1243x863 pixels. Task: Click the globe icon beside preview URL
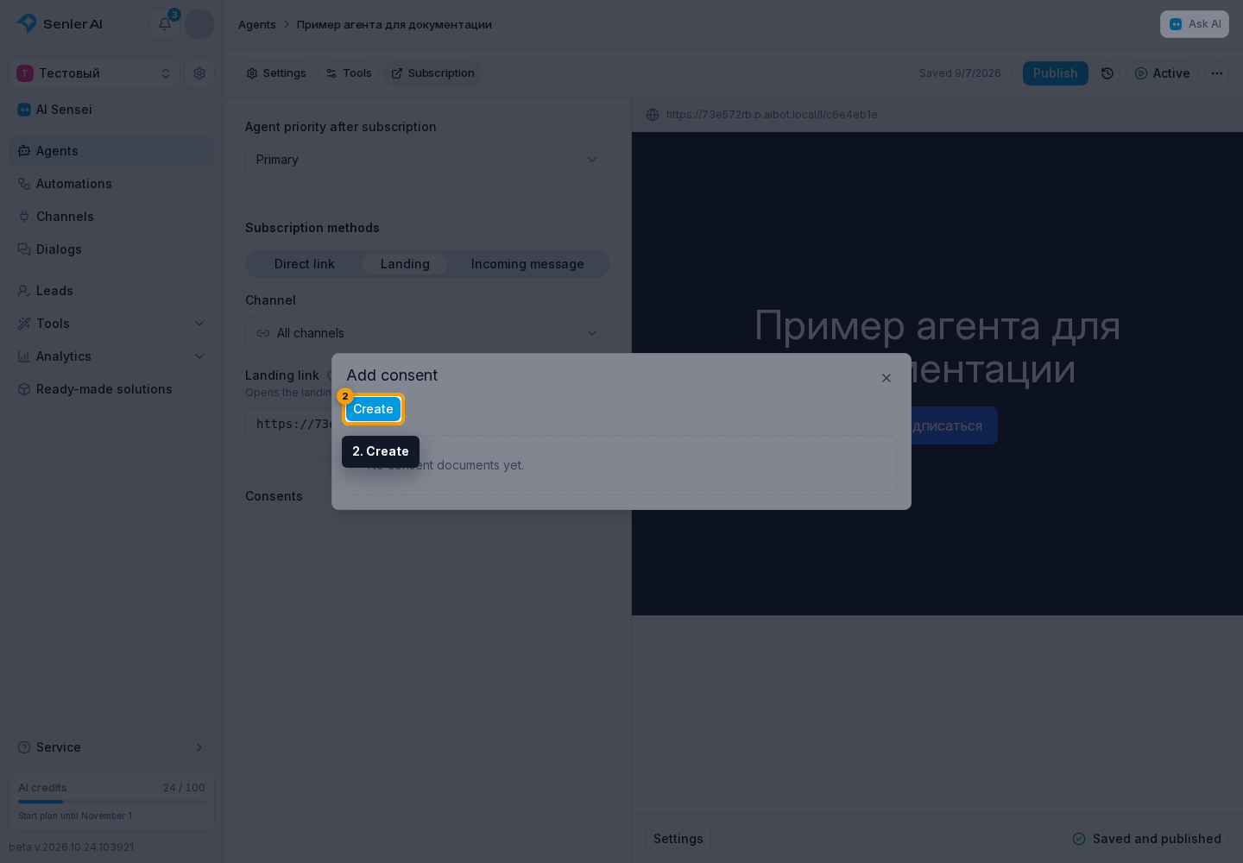tap(653, 115)
